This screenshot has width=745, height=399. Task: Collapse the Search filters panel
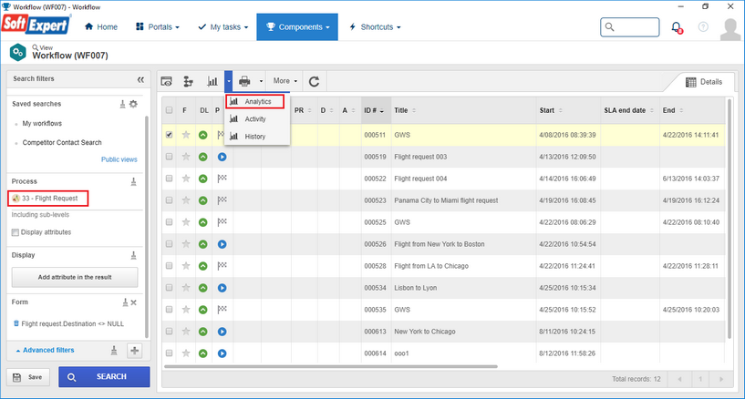140,79
